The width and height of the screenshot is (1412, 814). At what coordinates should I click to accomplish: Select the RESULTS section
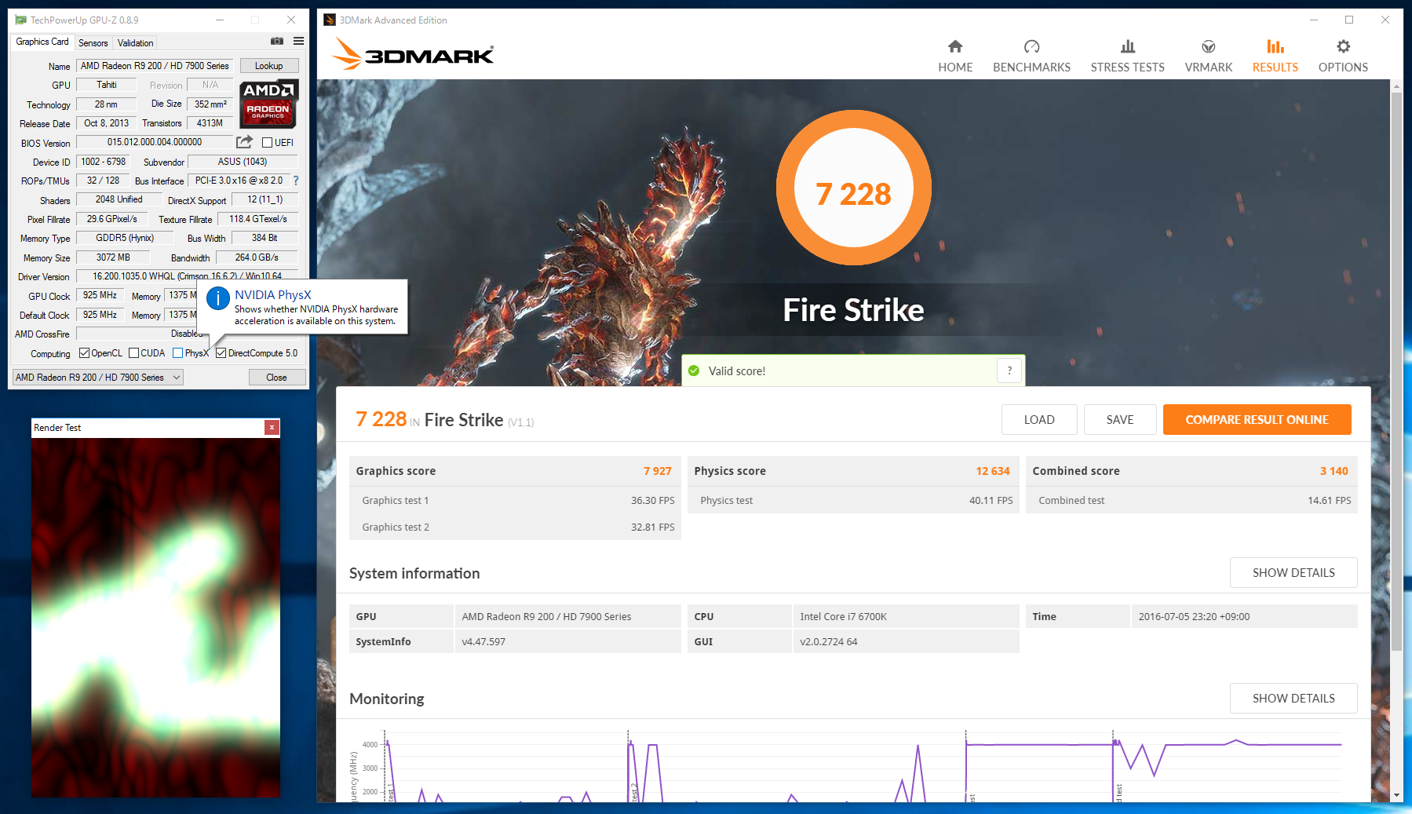tap(1275, 57)
